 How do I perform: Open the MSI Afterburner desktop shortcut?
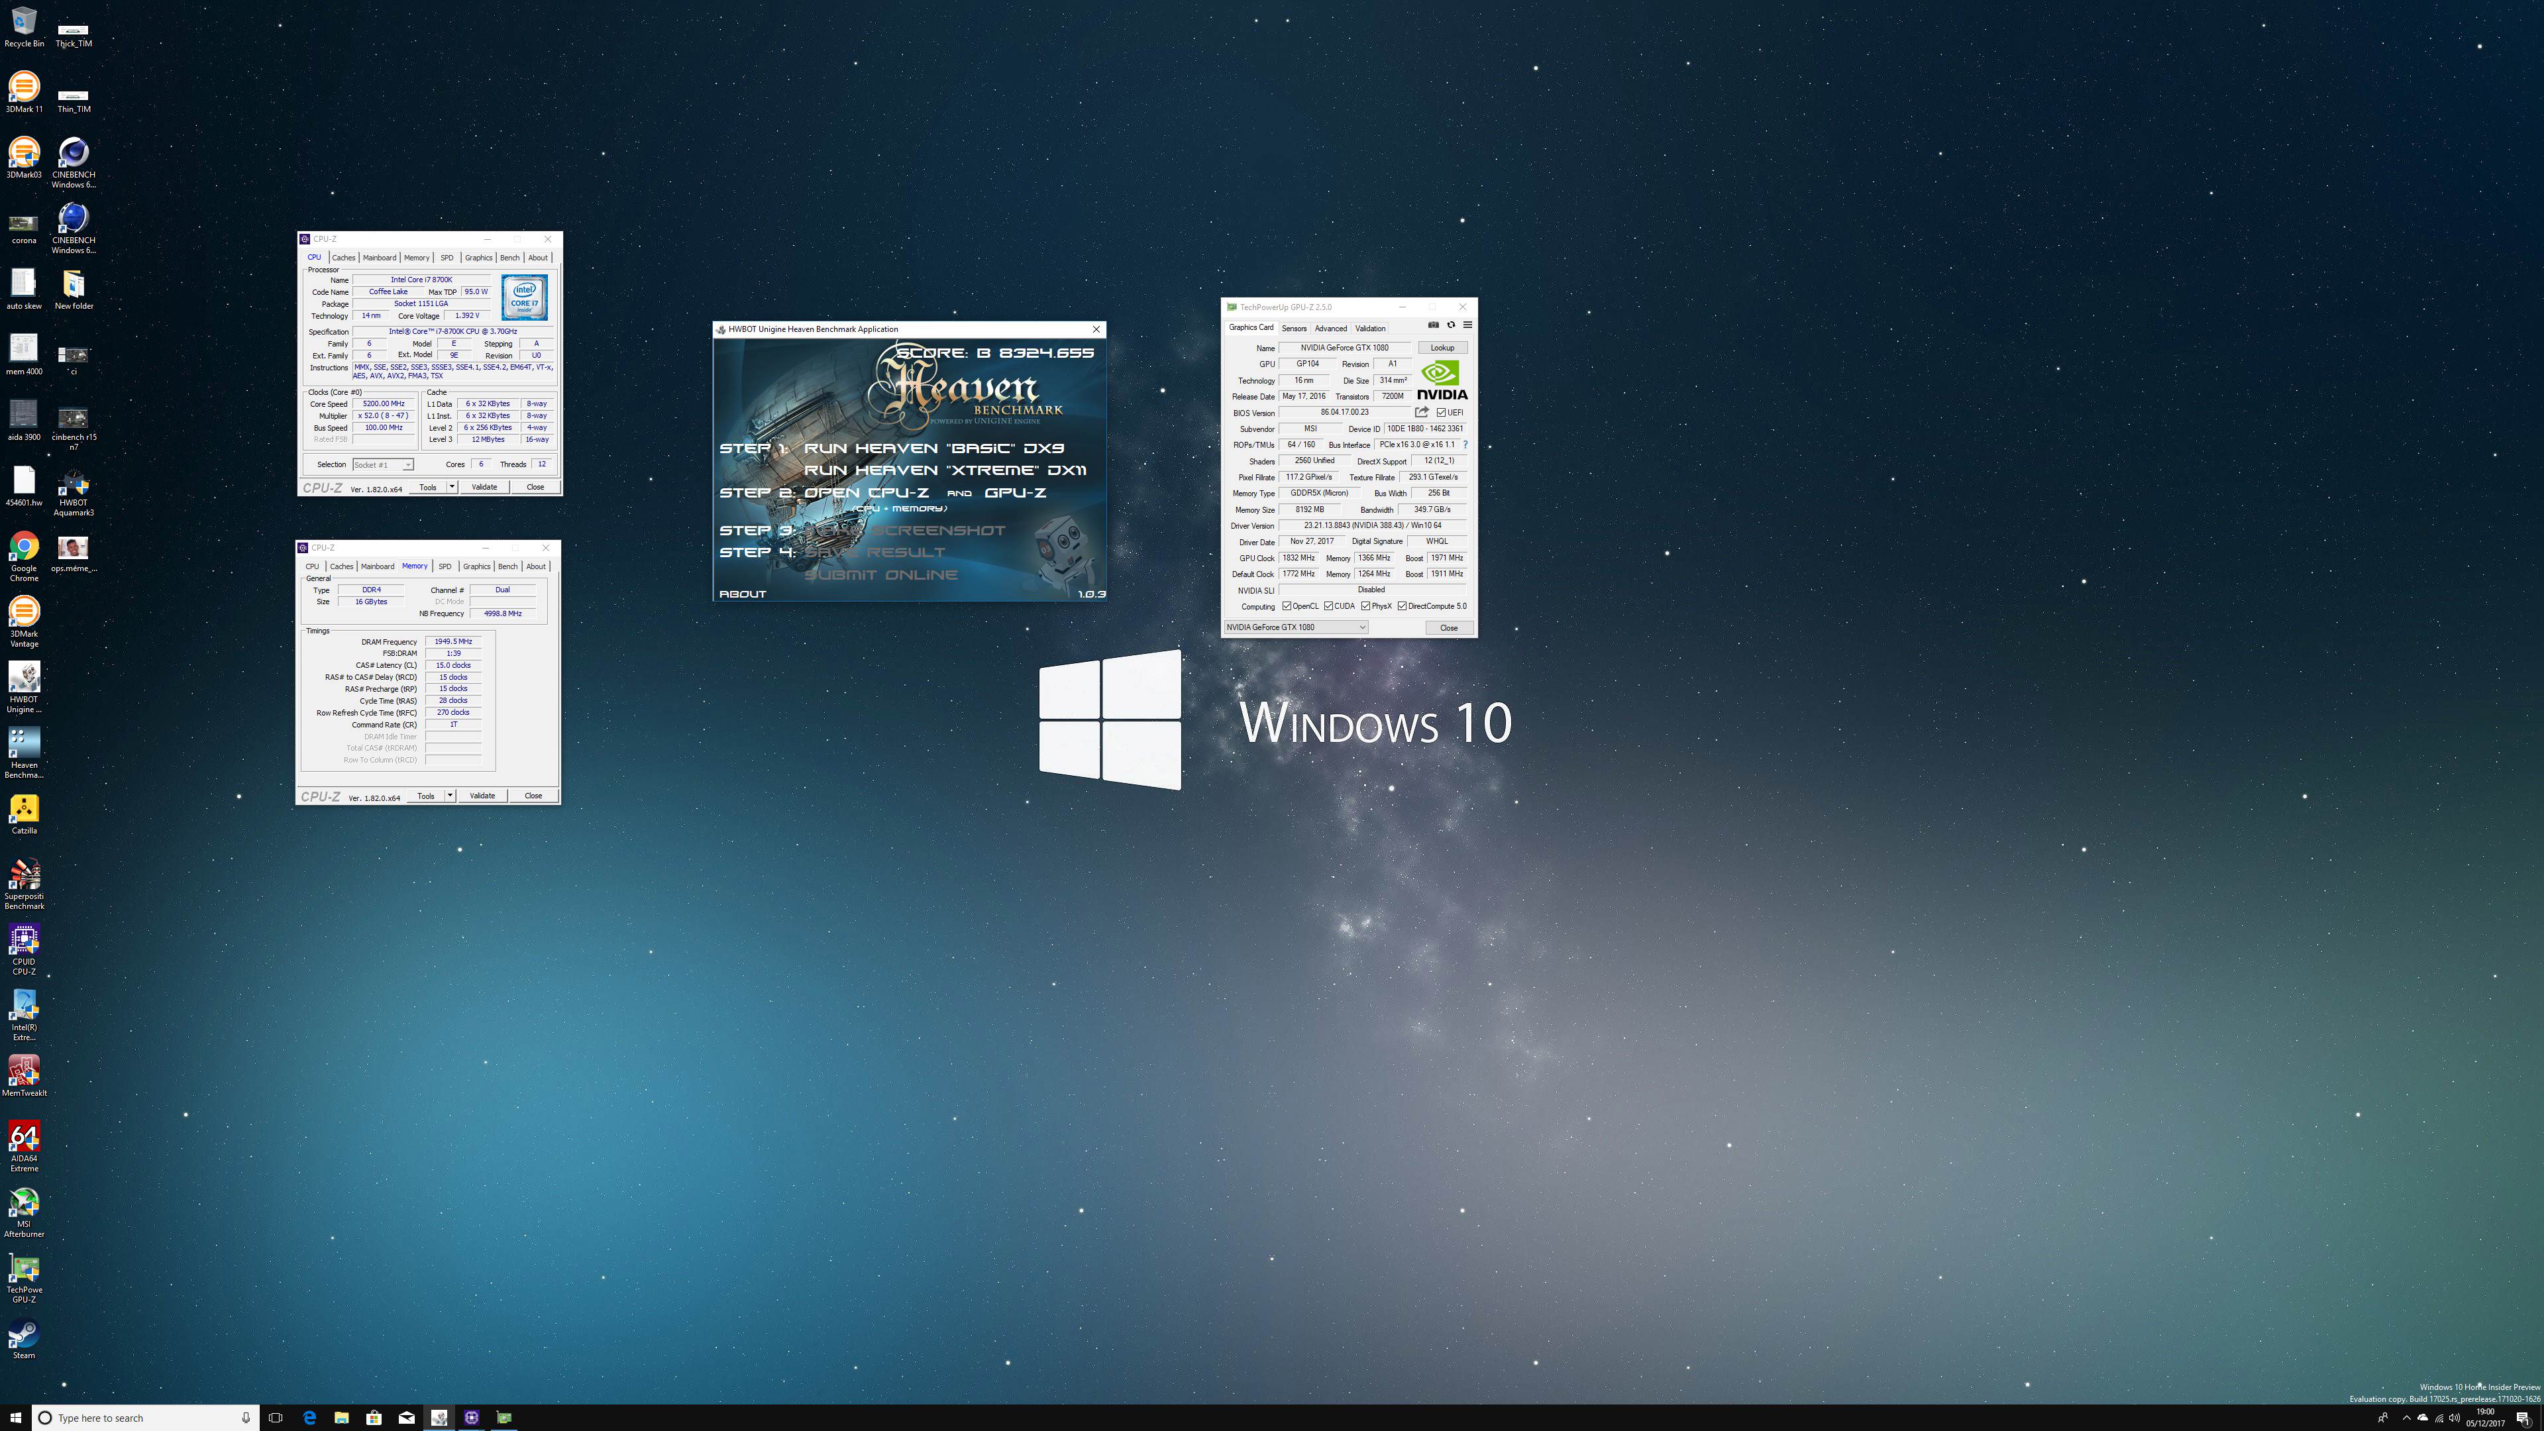[24, 1212]
